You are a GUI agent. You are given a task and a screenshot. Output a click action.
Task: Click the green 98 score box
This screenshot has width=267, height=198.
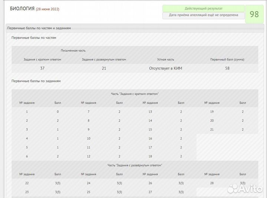(254, 14)
